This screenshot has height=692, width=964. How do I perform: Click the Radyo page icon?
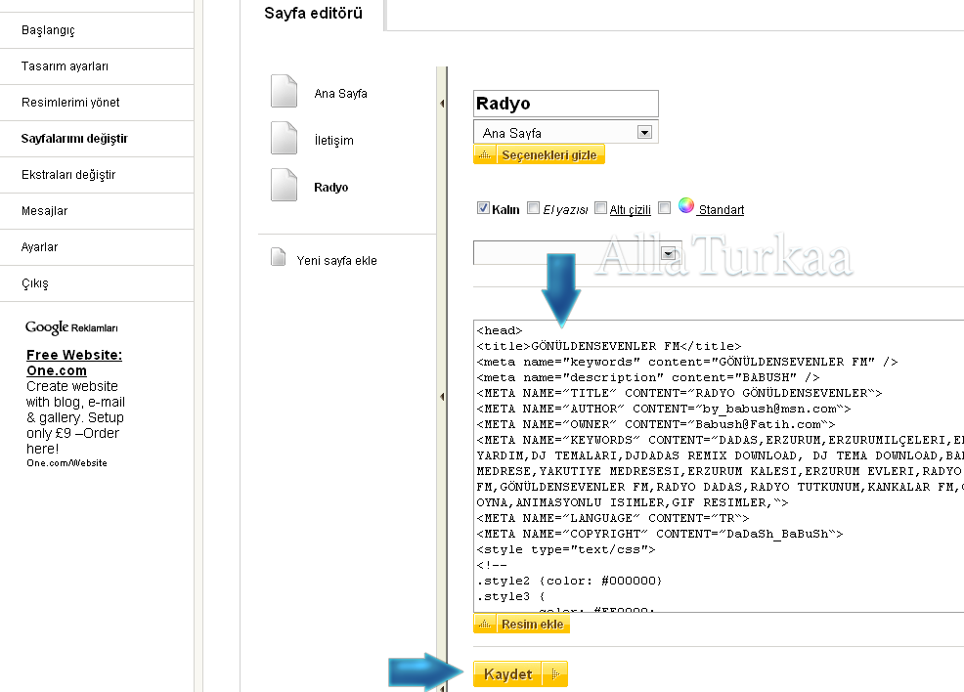(284, 186)
